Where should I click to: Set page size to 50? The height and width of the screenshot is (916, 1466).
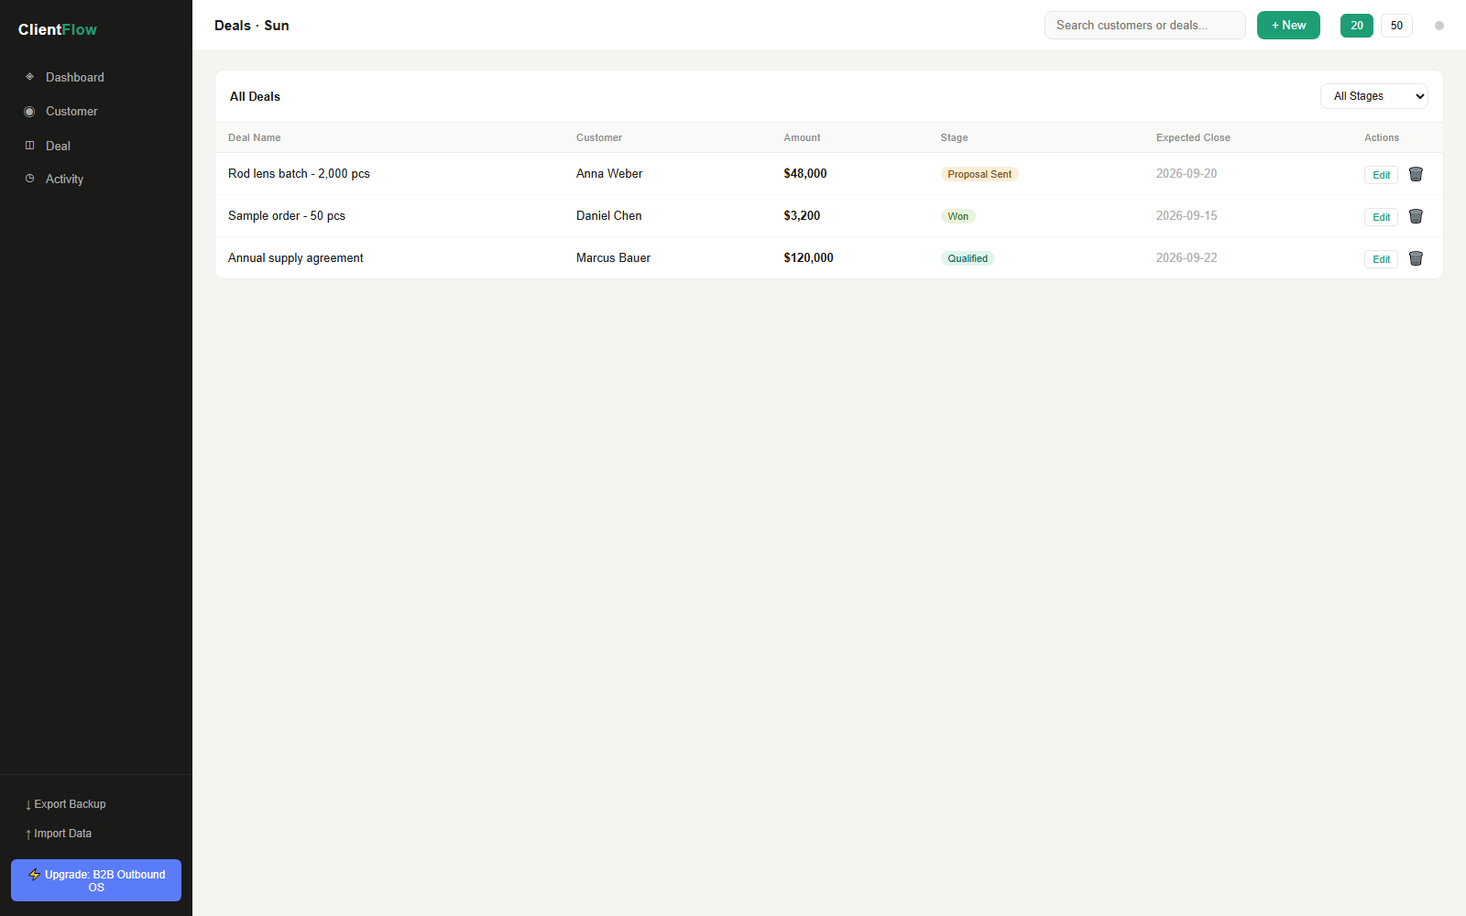(x=1396, y=26)
